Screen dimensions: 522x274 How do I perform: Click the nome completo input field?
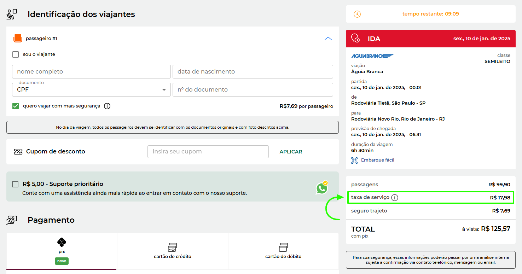click(x=91, y=71)
